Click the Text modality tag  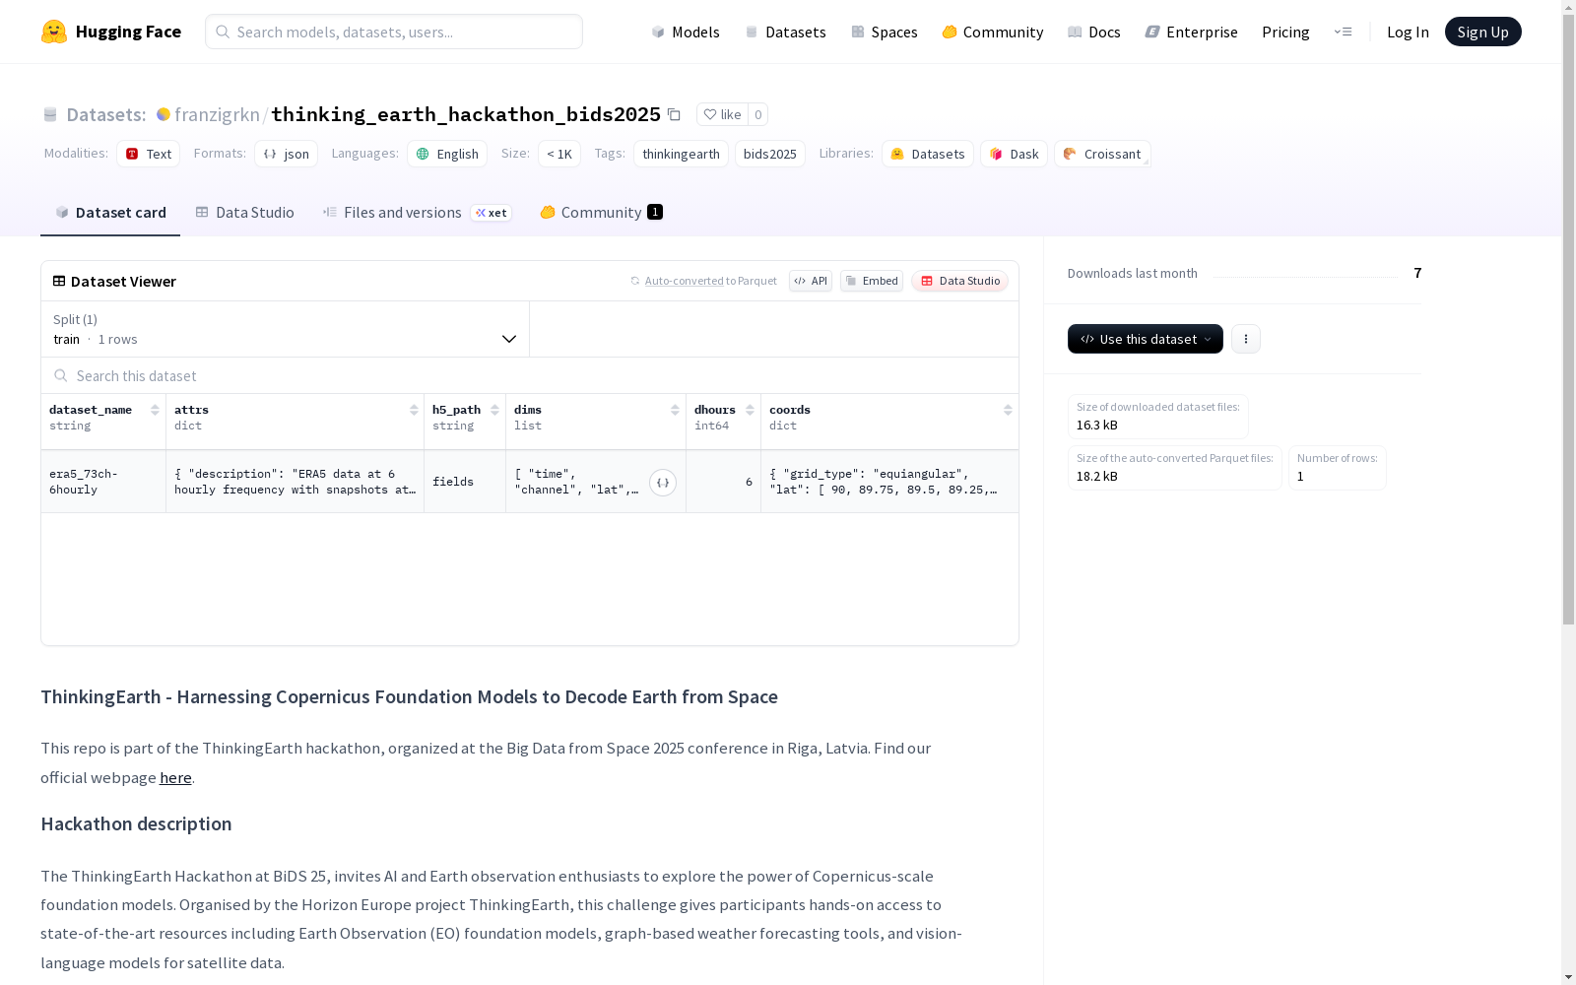tap(148, 154)
